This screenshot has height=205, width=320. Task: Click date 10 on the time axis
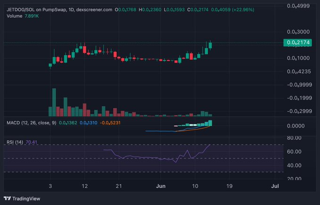click(195, 186)
